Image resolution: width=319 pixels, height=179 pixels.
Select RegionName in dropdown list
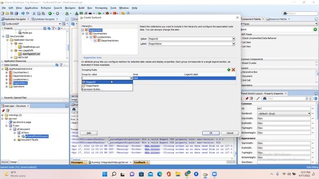tap(107, 86)
